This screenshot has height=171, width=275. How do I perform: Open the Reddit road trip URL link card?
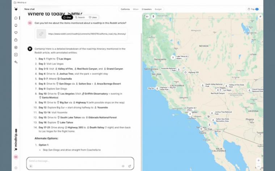pos(81,34)
